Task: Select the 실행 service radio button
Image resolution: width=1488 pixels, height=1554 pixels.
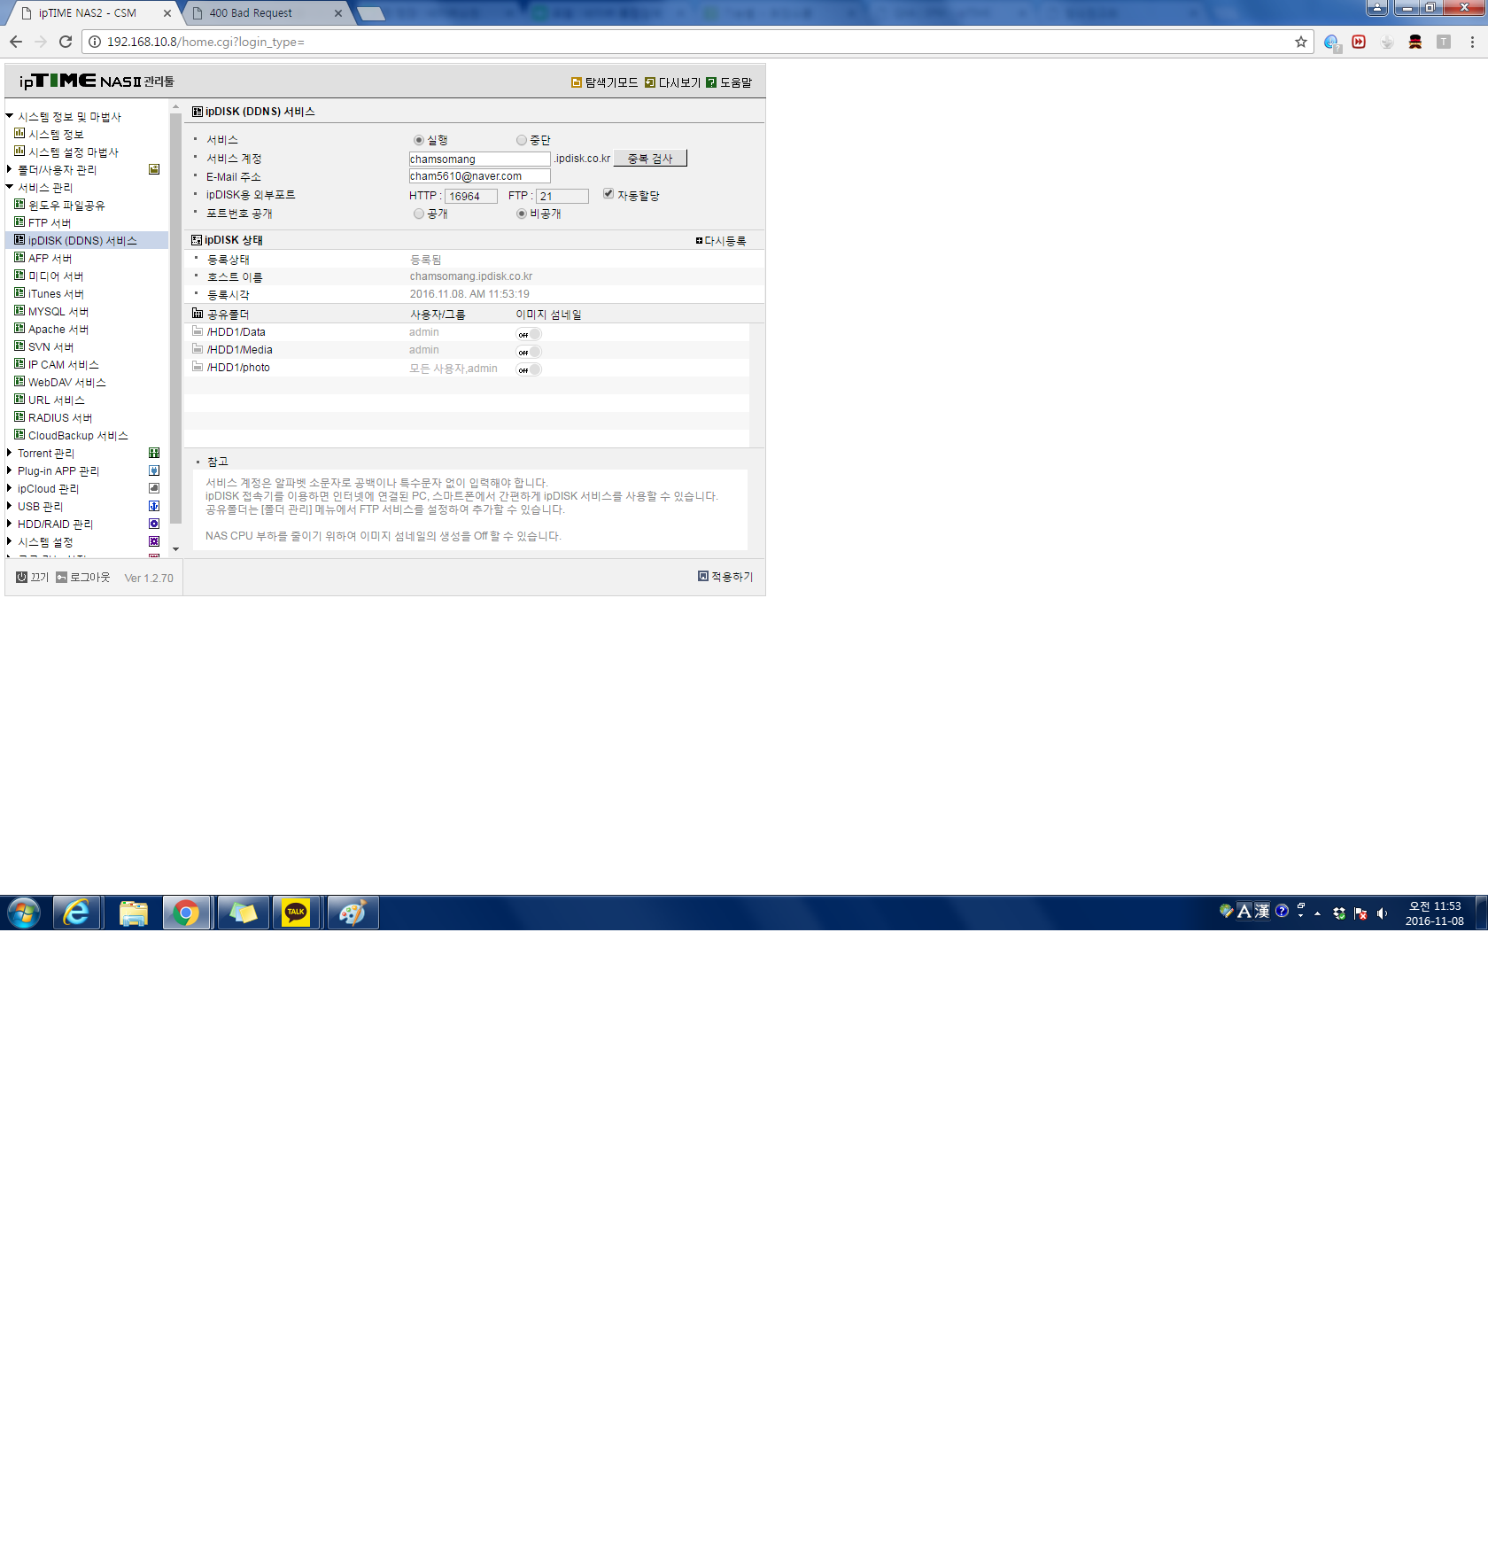Action: tap(419, 140)
